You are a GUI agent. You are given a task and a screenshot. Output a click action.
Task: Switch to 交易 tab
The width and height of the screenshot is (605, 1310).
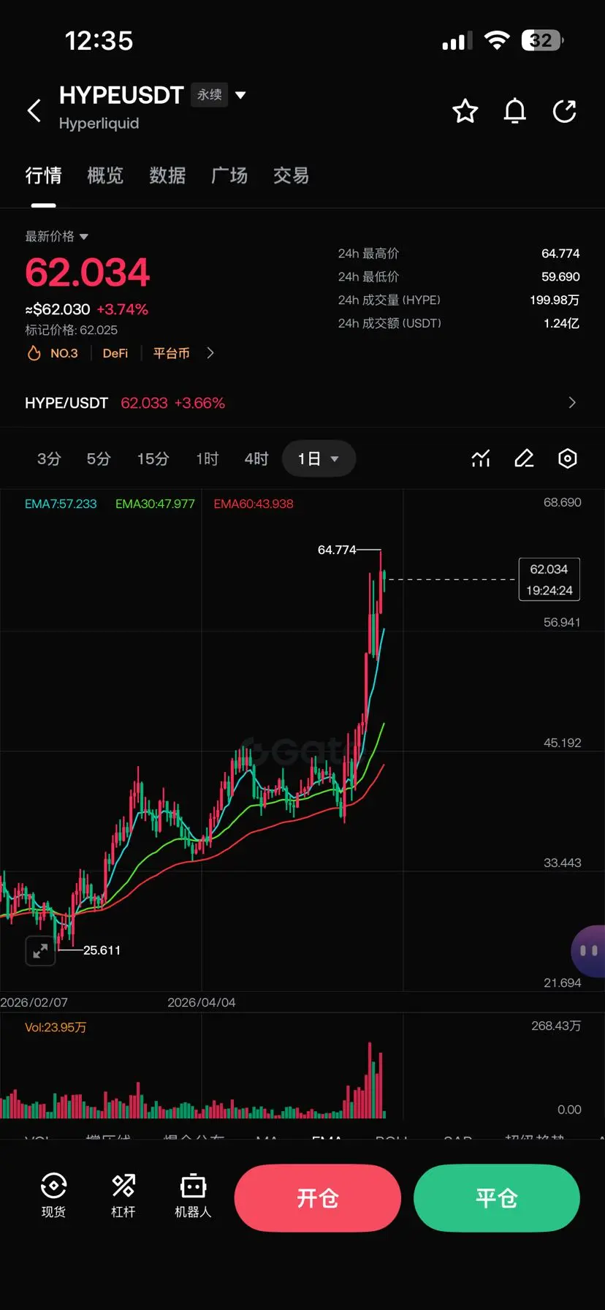click(291, 175)
